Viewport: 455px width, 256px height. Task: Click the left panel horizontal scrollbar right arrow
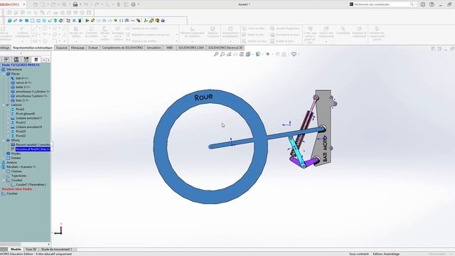pyautogui.click(x=48, y=245)
